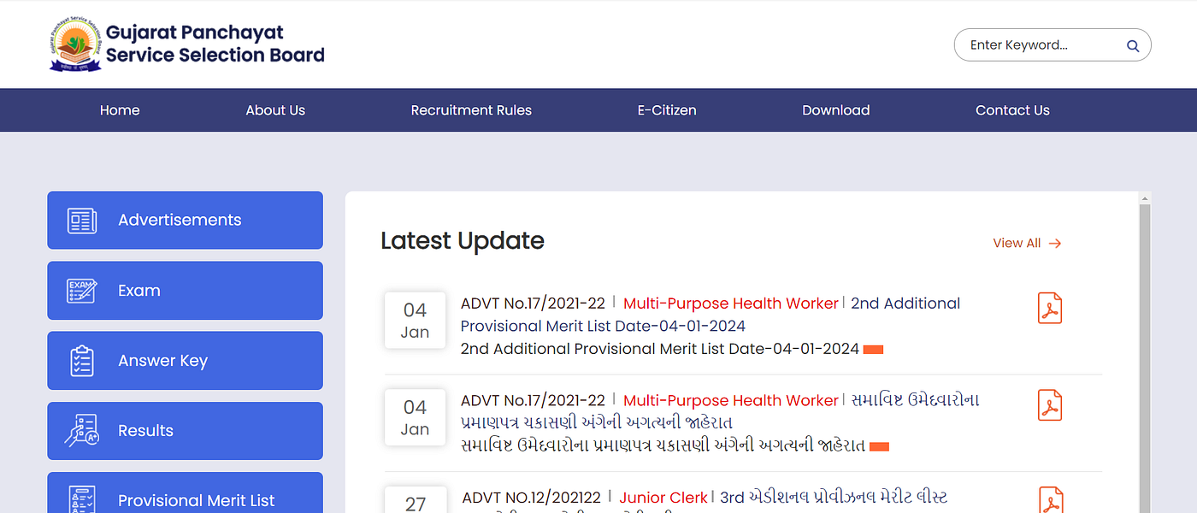Click the Results grade icon

[x=82, y=431]
